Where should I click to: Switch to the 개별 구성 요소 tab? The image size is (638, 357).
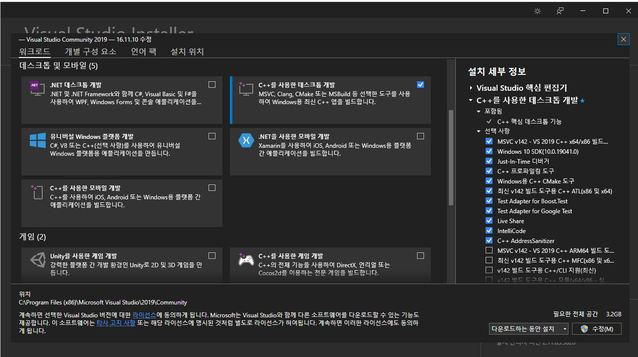coord(90,52)
